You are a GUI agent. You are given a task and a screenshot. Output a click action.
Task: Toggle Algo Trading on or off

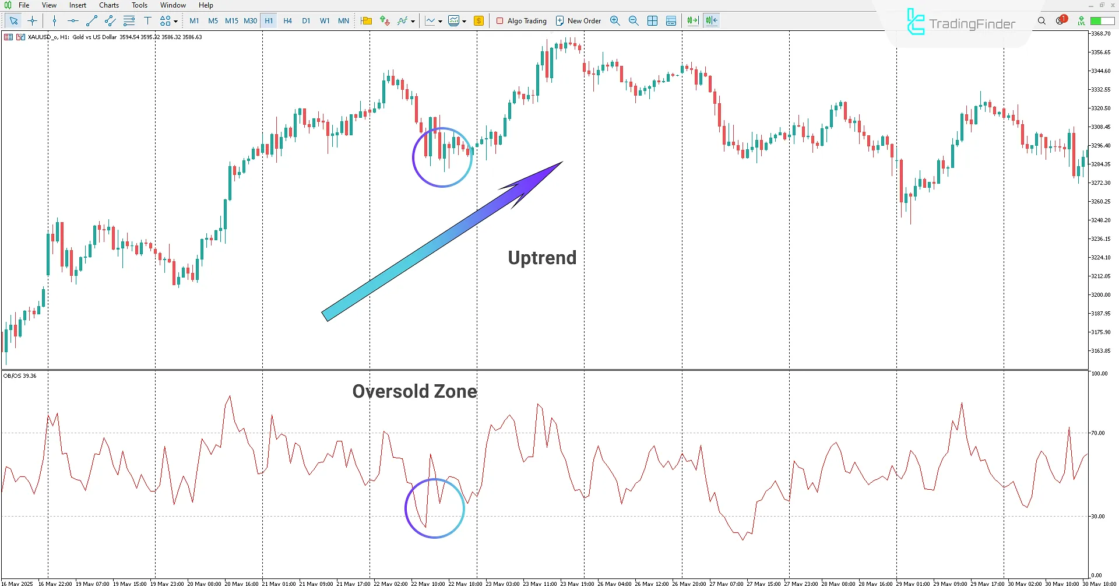(522, 21)
